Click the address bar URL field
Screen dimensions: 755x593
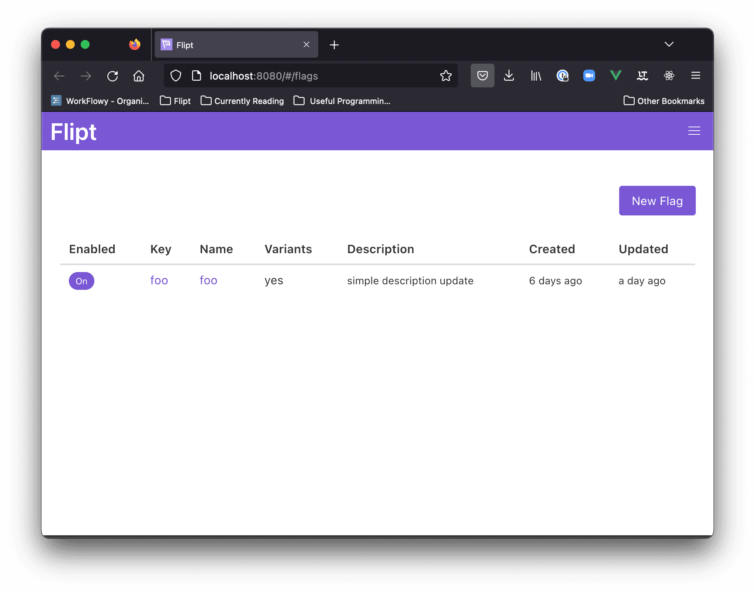(x=311, y=76)
